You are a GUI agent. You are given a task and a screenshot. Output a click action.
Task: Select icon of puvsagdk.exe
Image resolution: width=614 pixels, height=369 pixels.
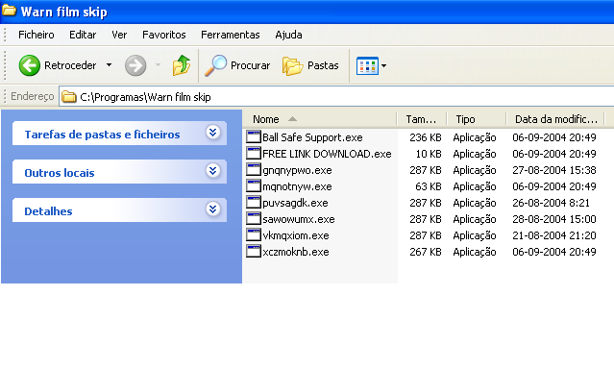coord(254,202)
